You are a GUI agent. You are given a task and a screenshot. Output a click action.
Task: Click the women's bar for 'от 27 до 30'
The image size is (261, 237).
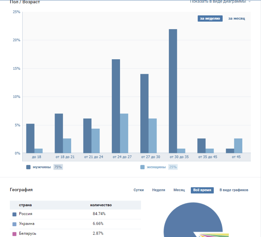153,136
